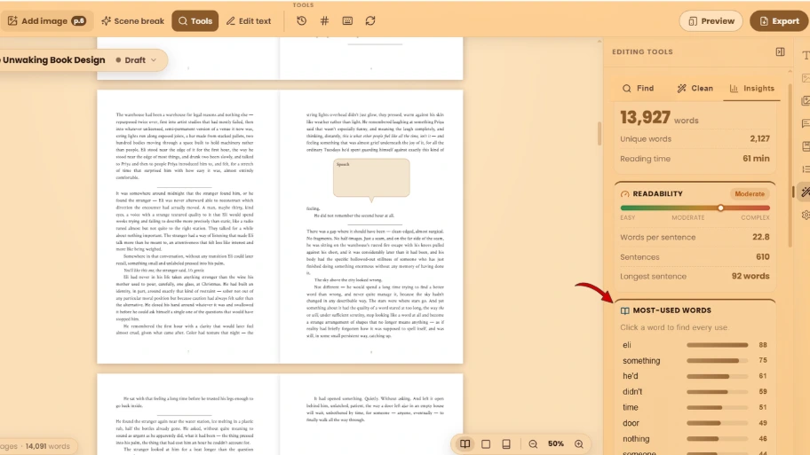Click the Export button
This screenshot has height=455, width=810.
(779, 21)
